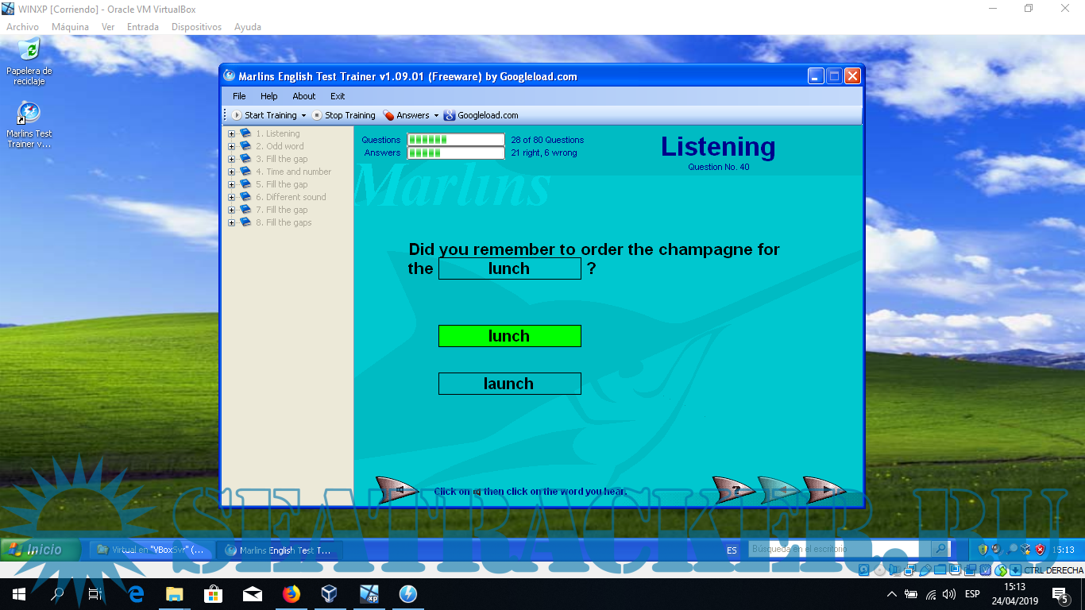Choose the 'launch' answer option
The image size is (1085, 610).
click(509, 384)
